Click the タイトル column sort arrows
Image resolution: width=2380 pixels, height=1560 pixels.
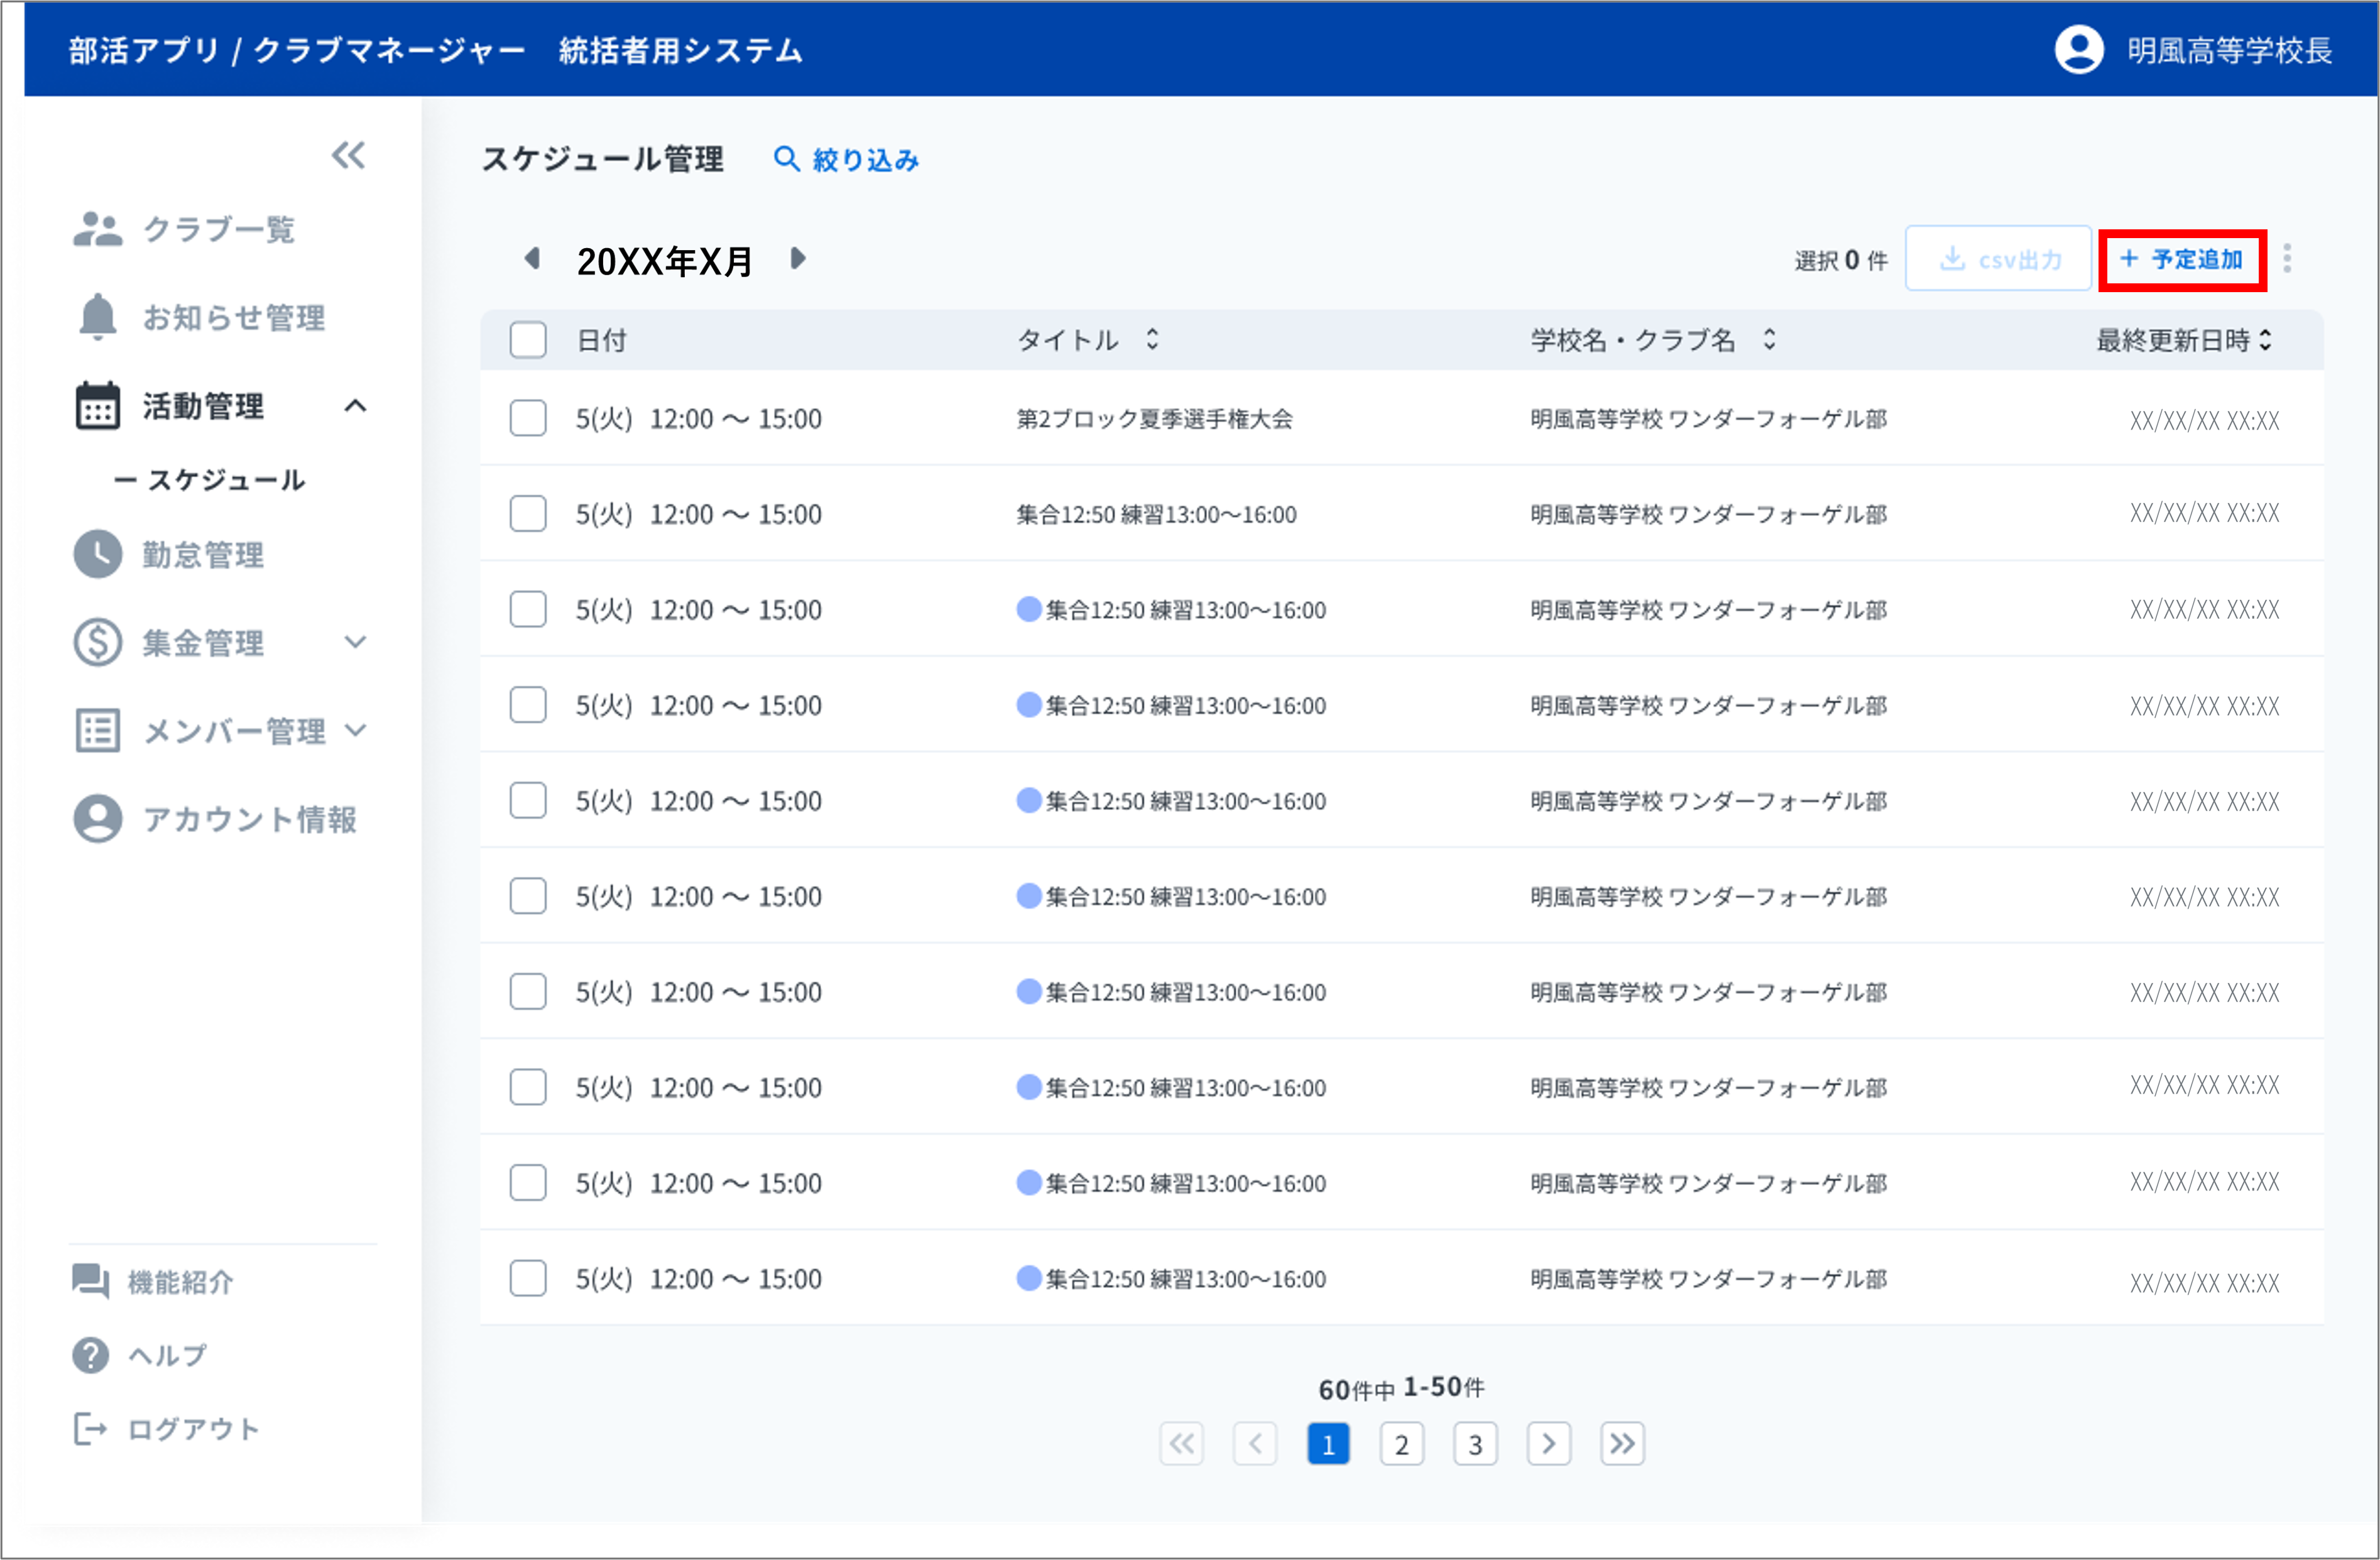[x=1152, y=340]
